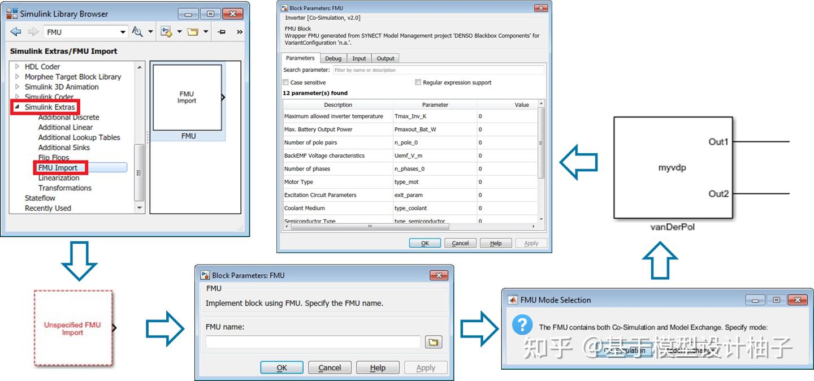Click the Simulink Library Browser title bar icon
The image size is (814, 381).
pyautogui.click(x=12, y=13)
